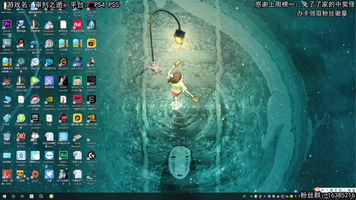This screenshot has height=200, width=356.
Task: Open the 迅雷 Thunder download icon
Action: point(49,174)
